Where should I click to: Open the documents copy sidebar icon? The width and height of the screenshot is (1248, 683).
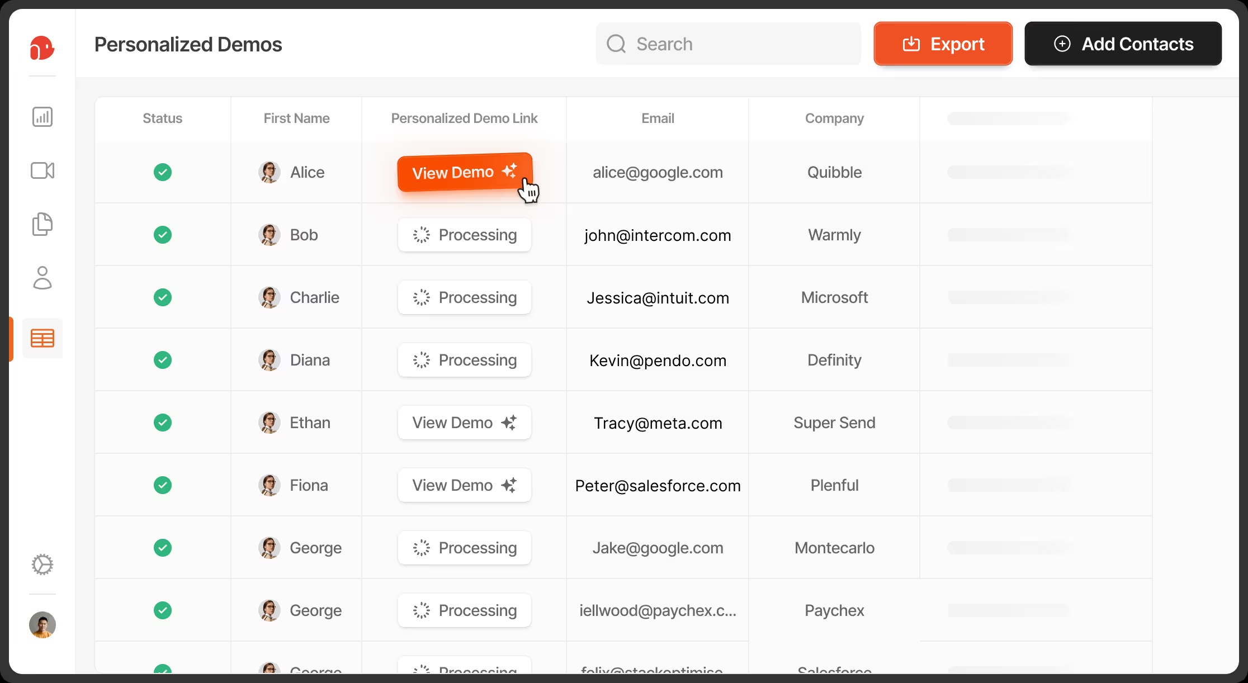[x=42, y=224]
